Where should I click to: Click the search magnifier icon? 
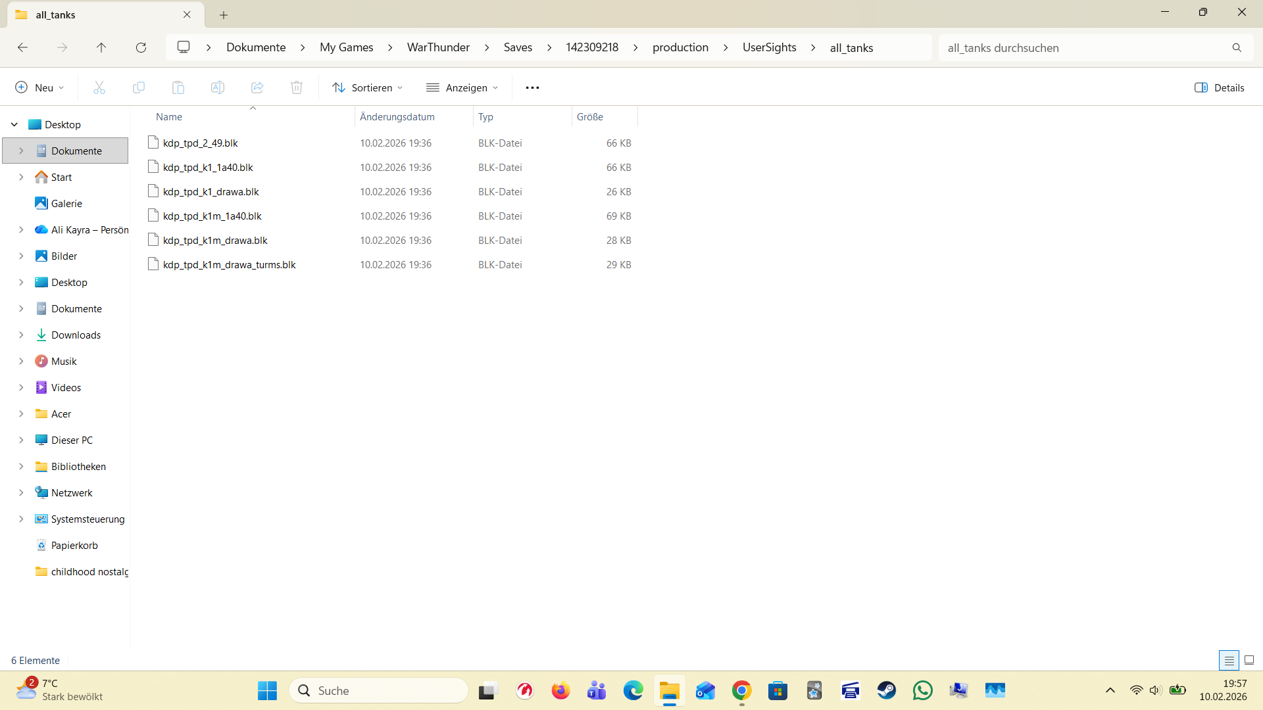[1237, 47]
